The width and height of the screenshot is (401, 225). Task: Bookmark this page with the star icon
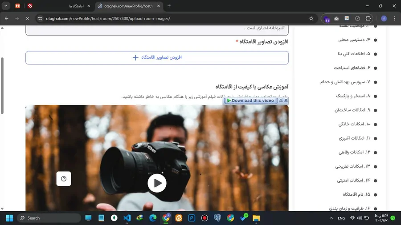pos(311,18)
